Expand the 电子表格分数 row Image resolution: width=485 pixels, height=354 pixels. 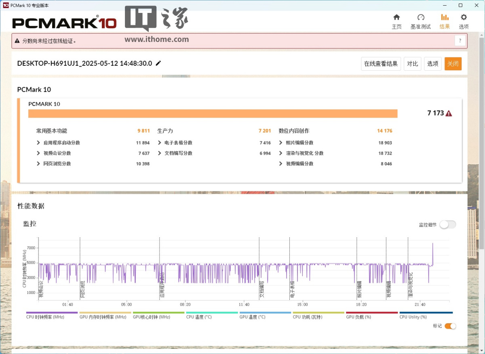160,143
